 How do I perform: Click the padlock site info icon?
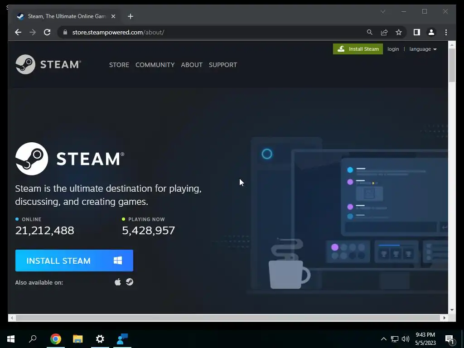(x=65, y=32)
